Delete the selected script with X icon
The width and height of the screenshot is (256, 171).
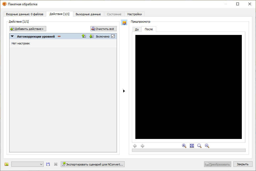[x=56, y=164]
